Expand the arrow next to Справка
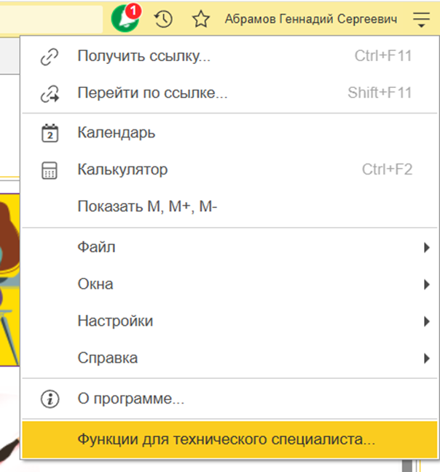This screenshot has height=472, width=440. pyautogui.click(x=426, y=359)
